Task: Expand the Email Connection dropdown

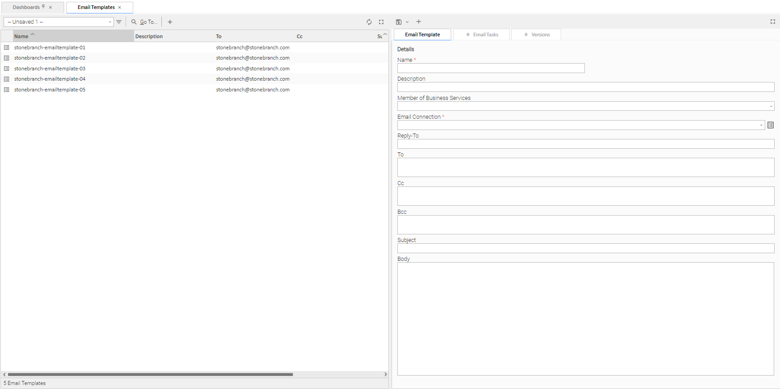Action: (761, 125)
